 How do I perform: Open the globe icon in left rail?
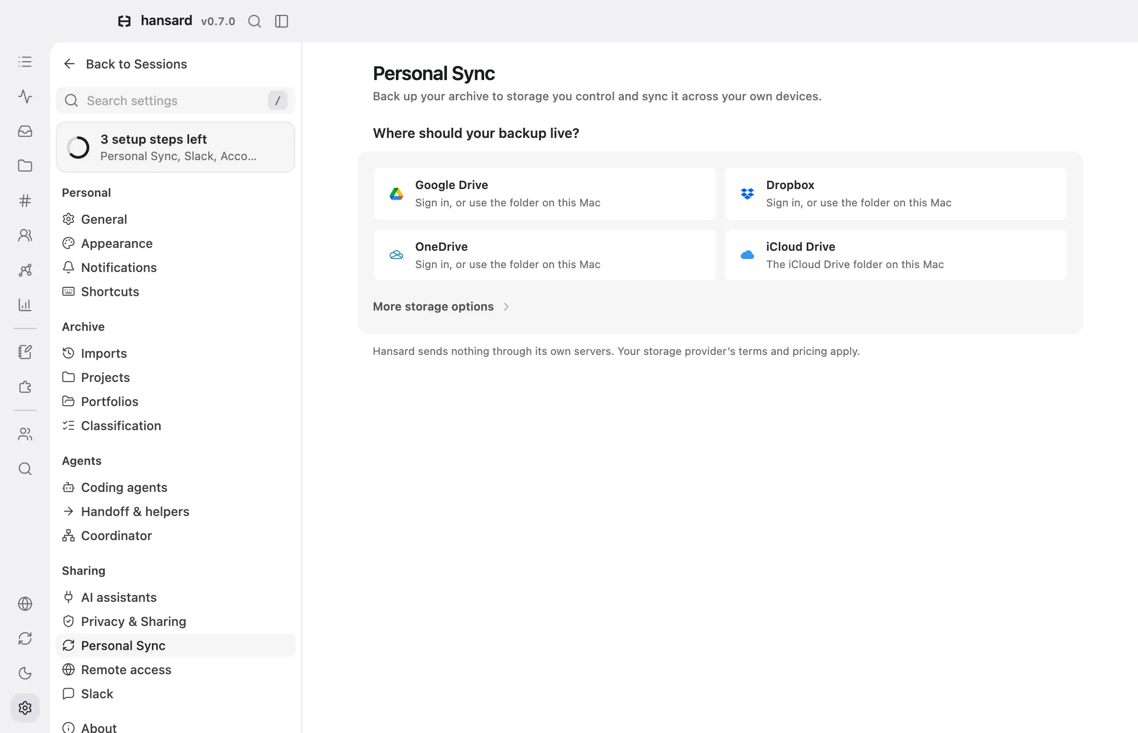coord(25,604)
